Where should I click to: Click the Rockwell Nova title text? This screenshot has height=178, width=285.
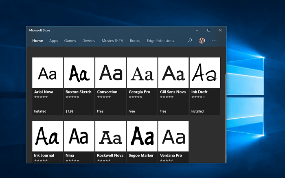pos(110,156)
